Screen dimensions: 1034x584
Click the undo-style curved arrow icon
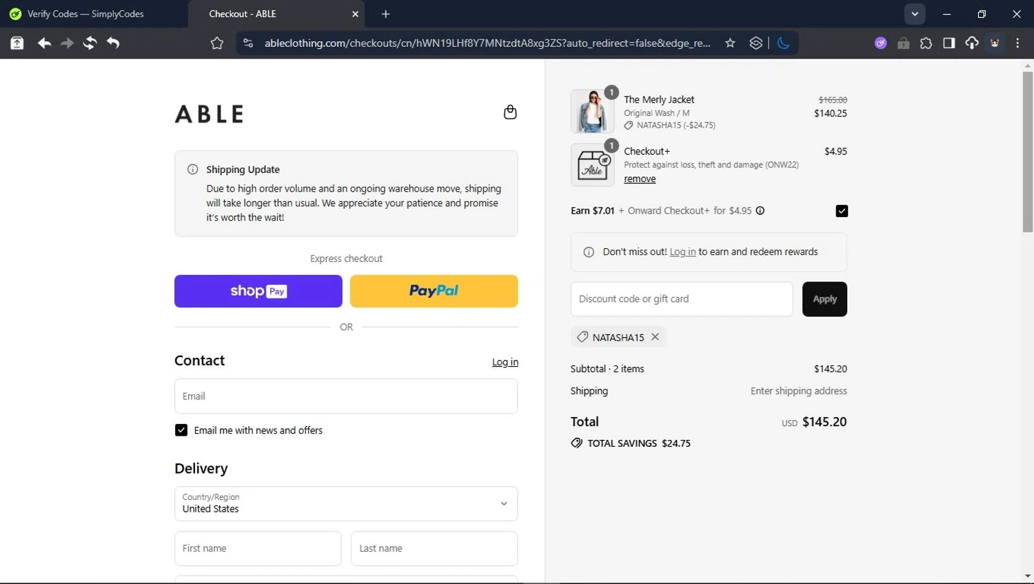(x=113, y=43)
